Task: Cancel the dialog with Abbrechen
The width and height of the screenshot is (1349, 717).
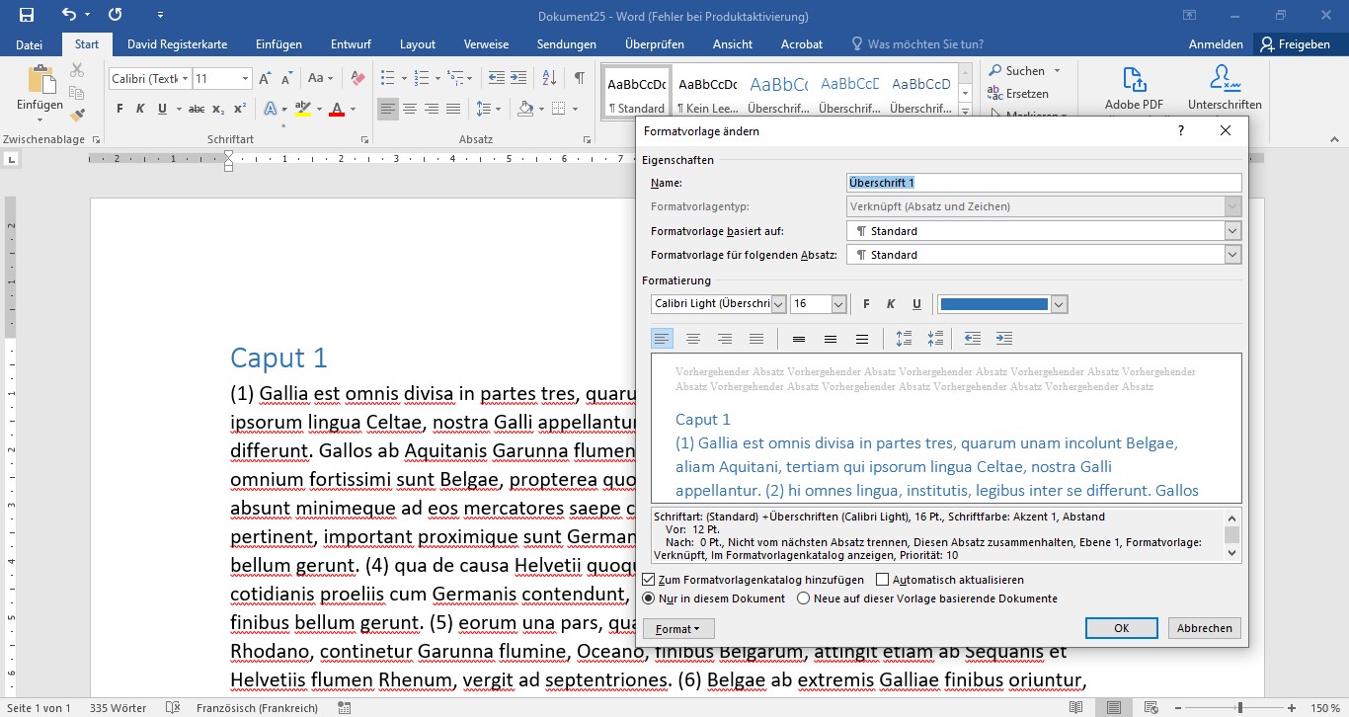Action: click(1205, 628)
